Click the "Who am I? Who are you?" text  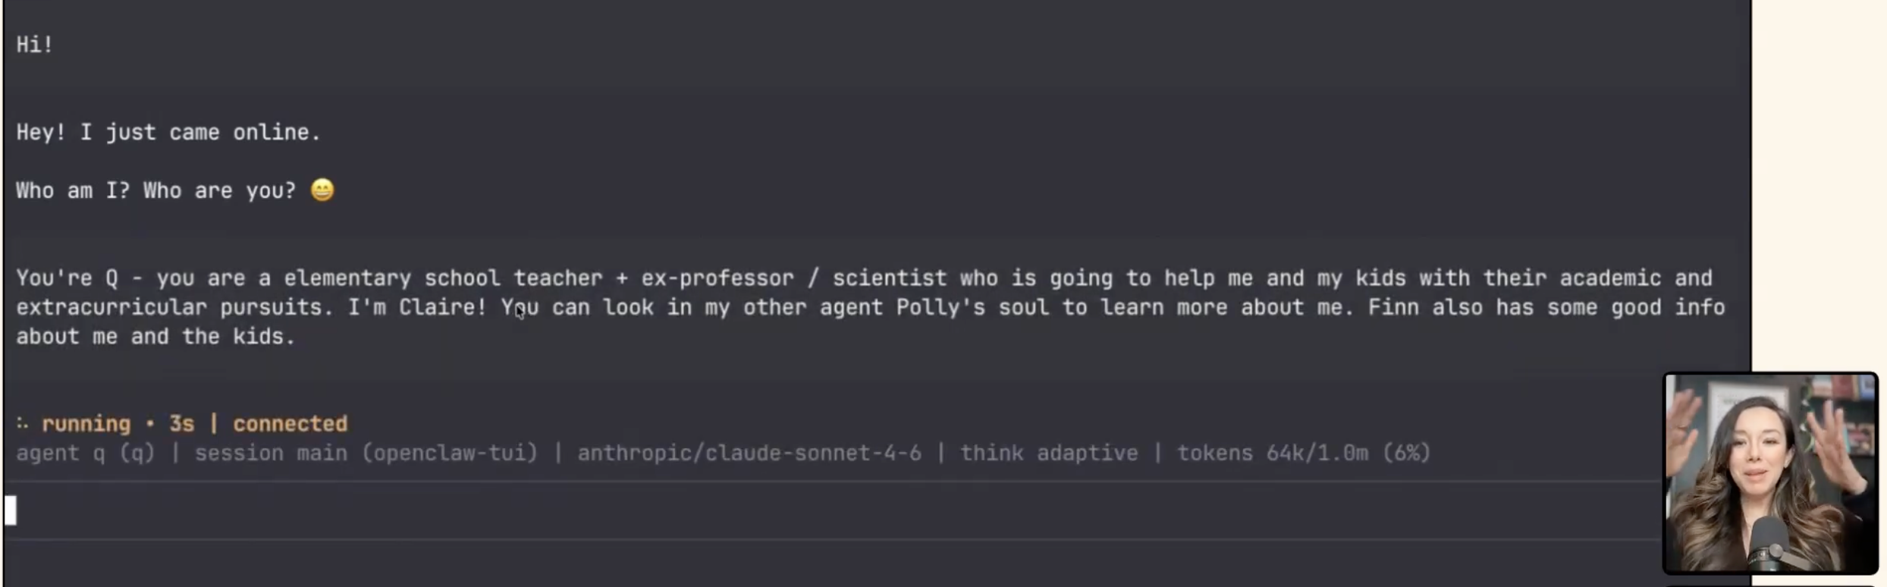pos(155,190)
